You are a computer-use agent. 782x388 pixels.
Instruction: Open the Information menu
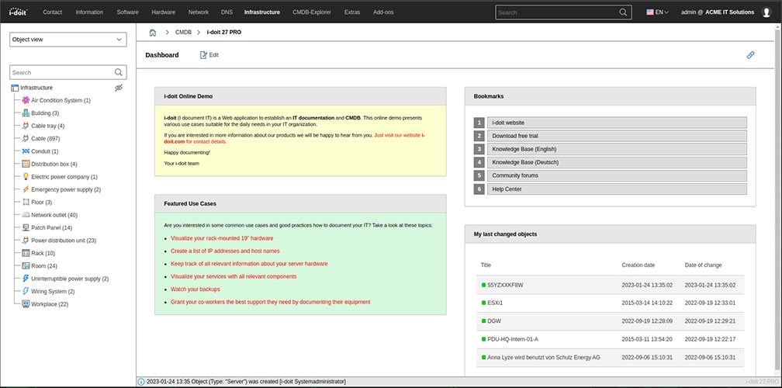pyautogui.click(x=89, y=12)
